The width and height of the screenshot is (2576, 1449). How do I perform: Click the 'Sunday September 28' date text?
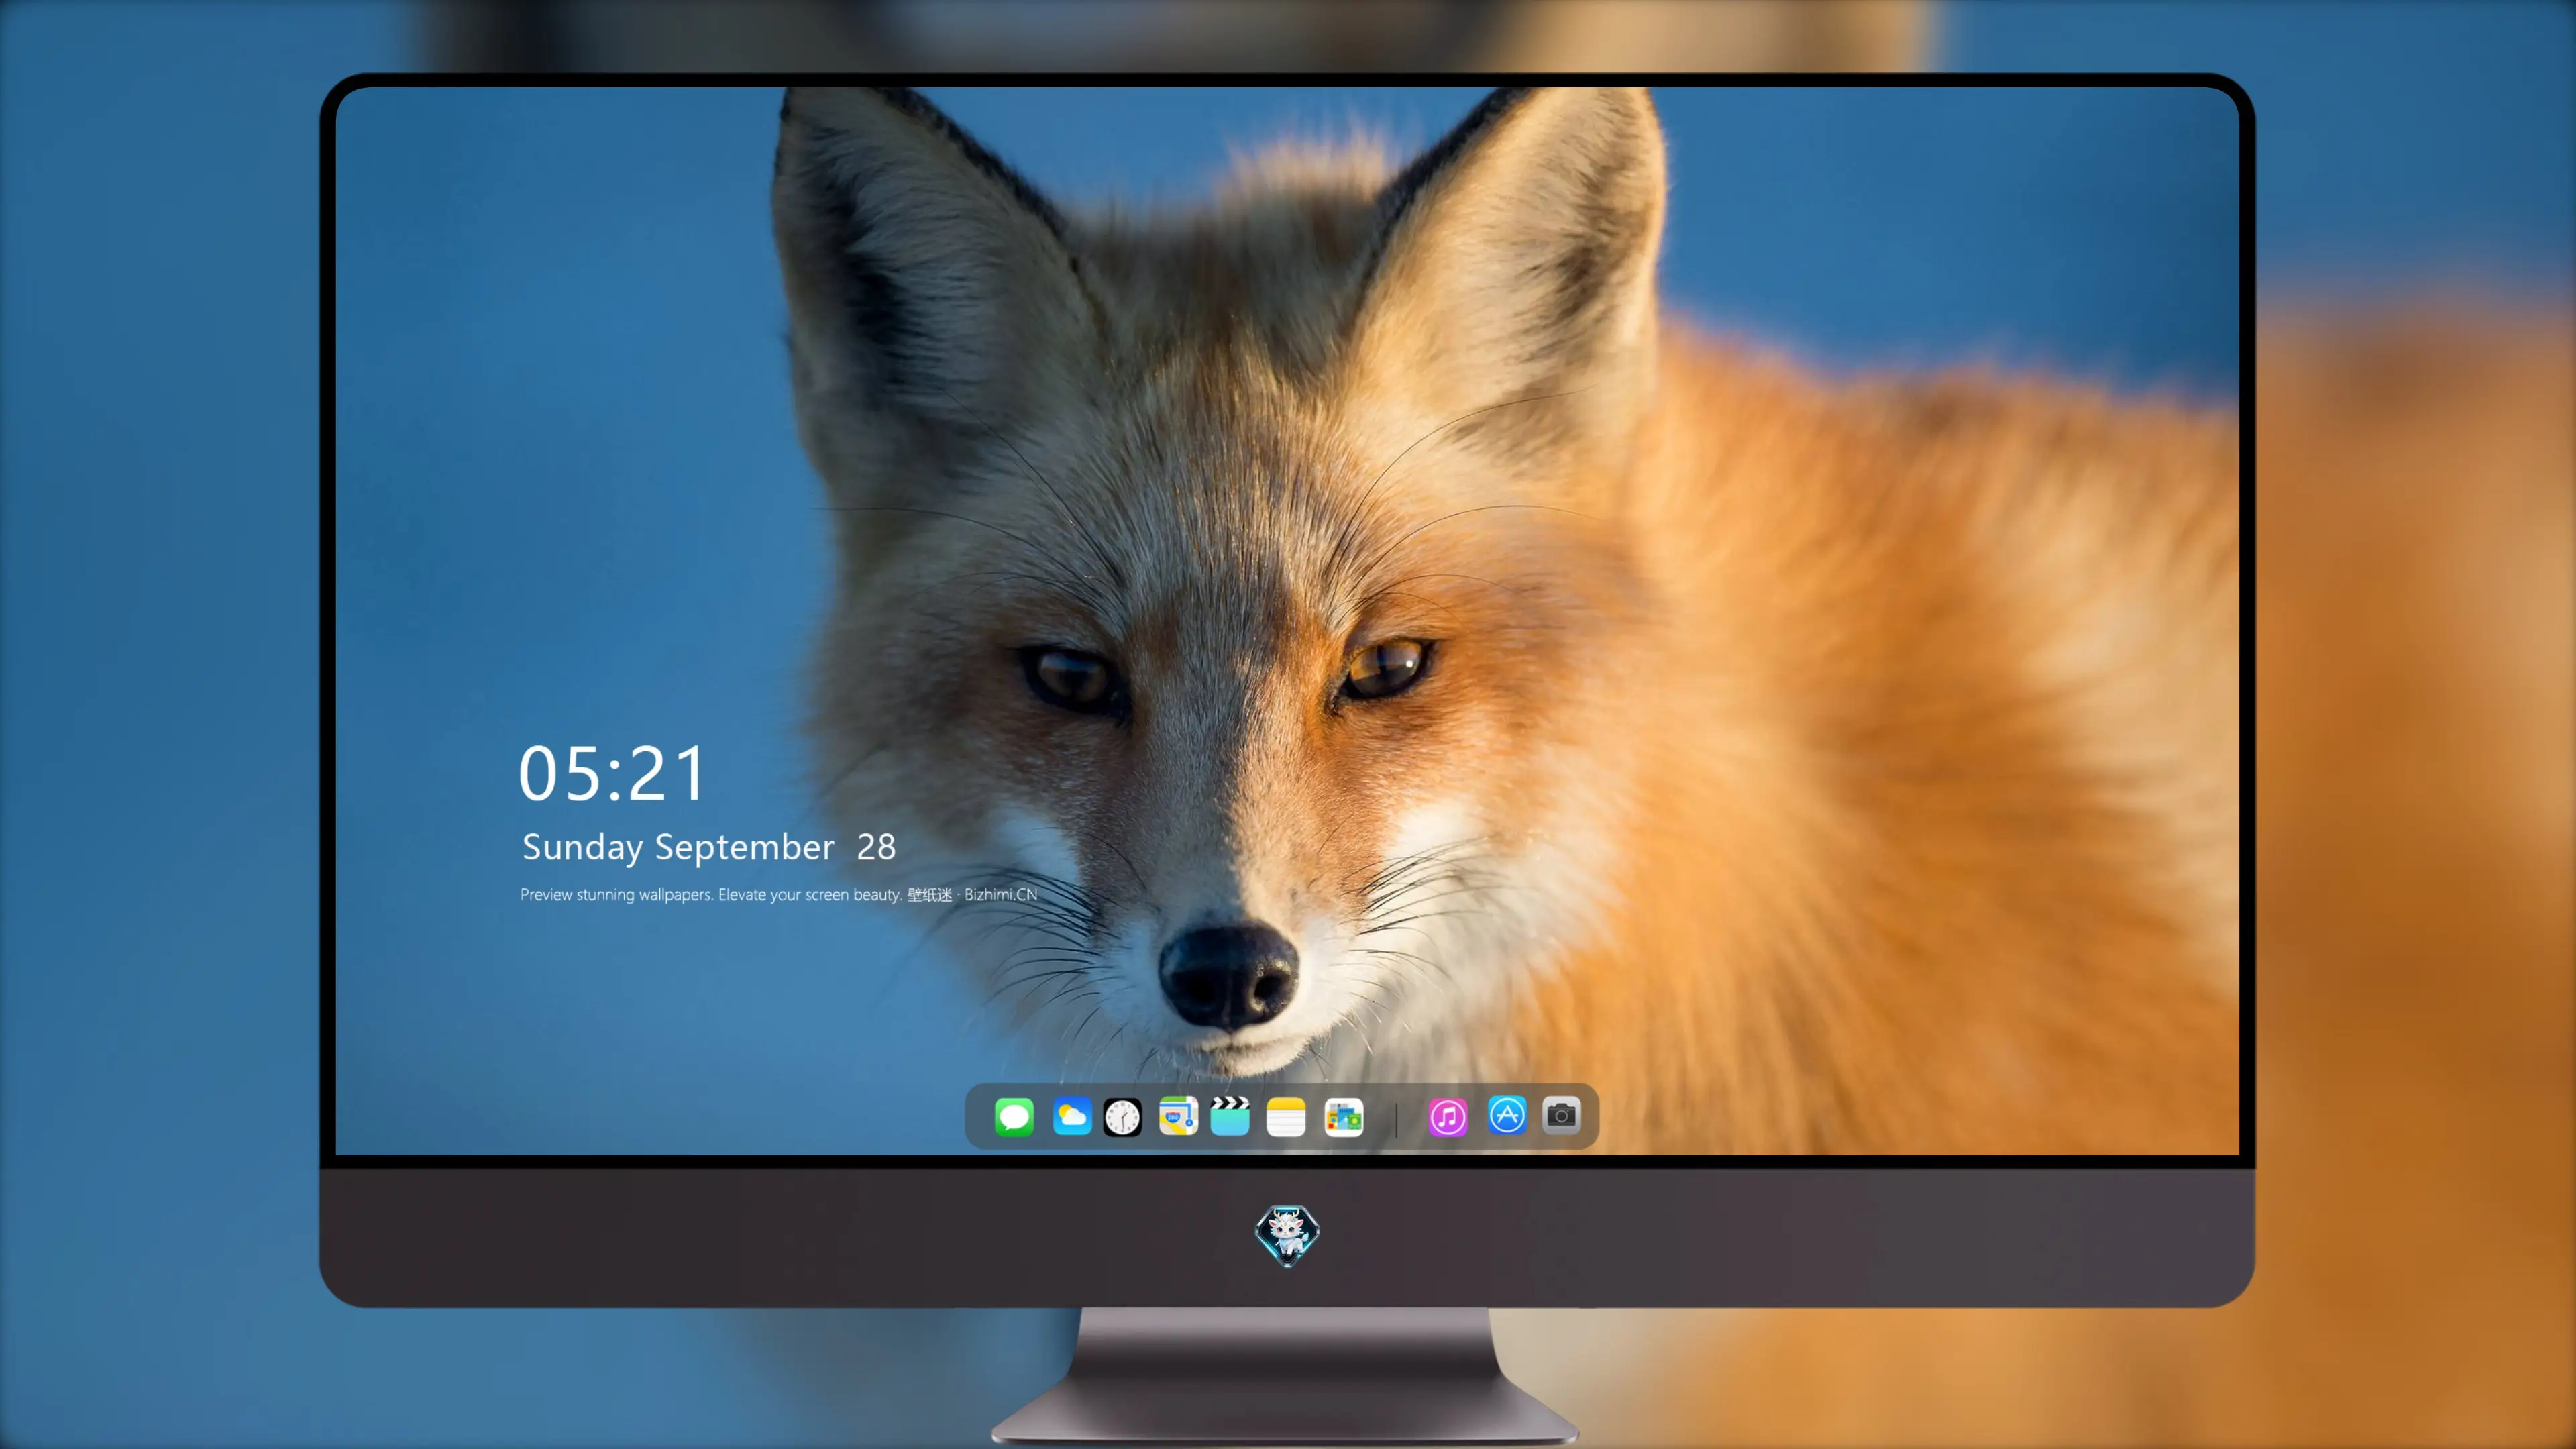click(709, 847)
